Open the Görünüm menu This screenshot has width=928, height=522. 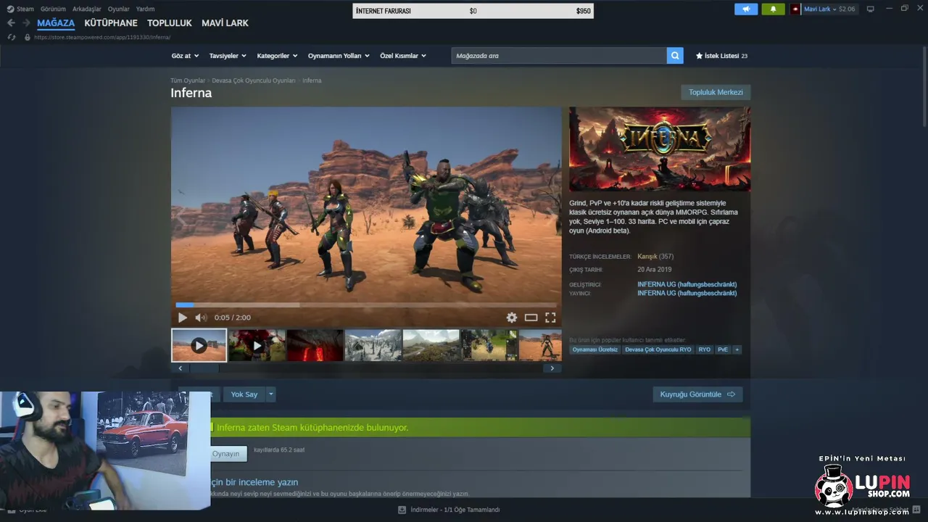click(x=53, y=9)
